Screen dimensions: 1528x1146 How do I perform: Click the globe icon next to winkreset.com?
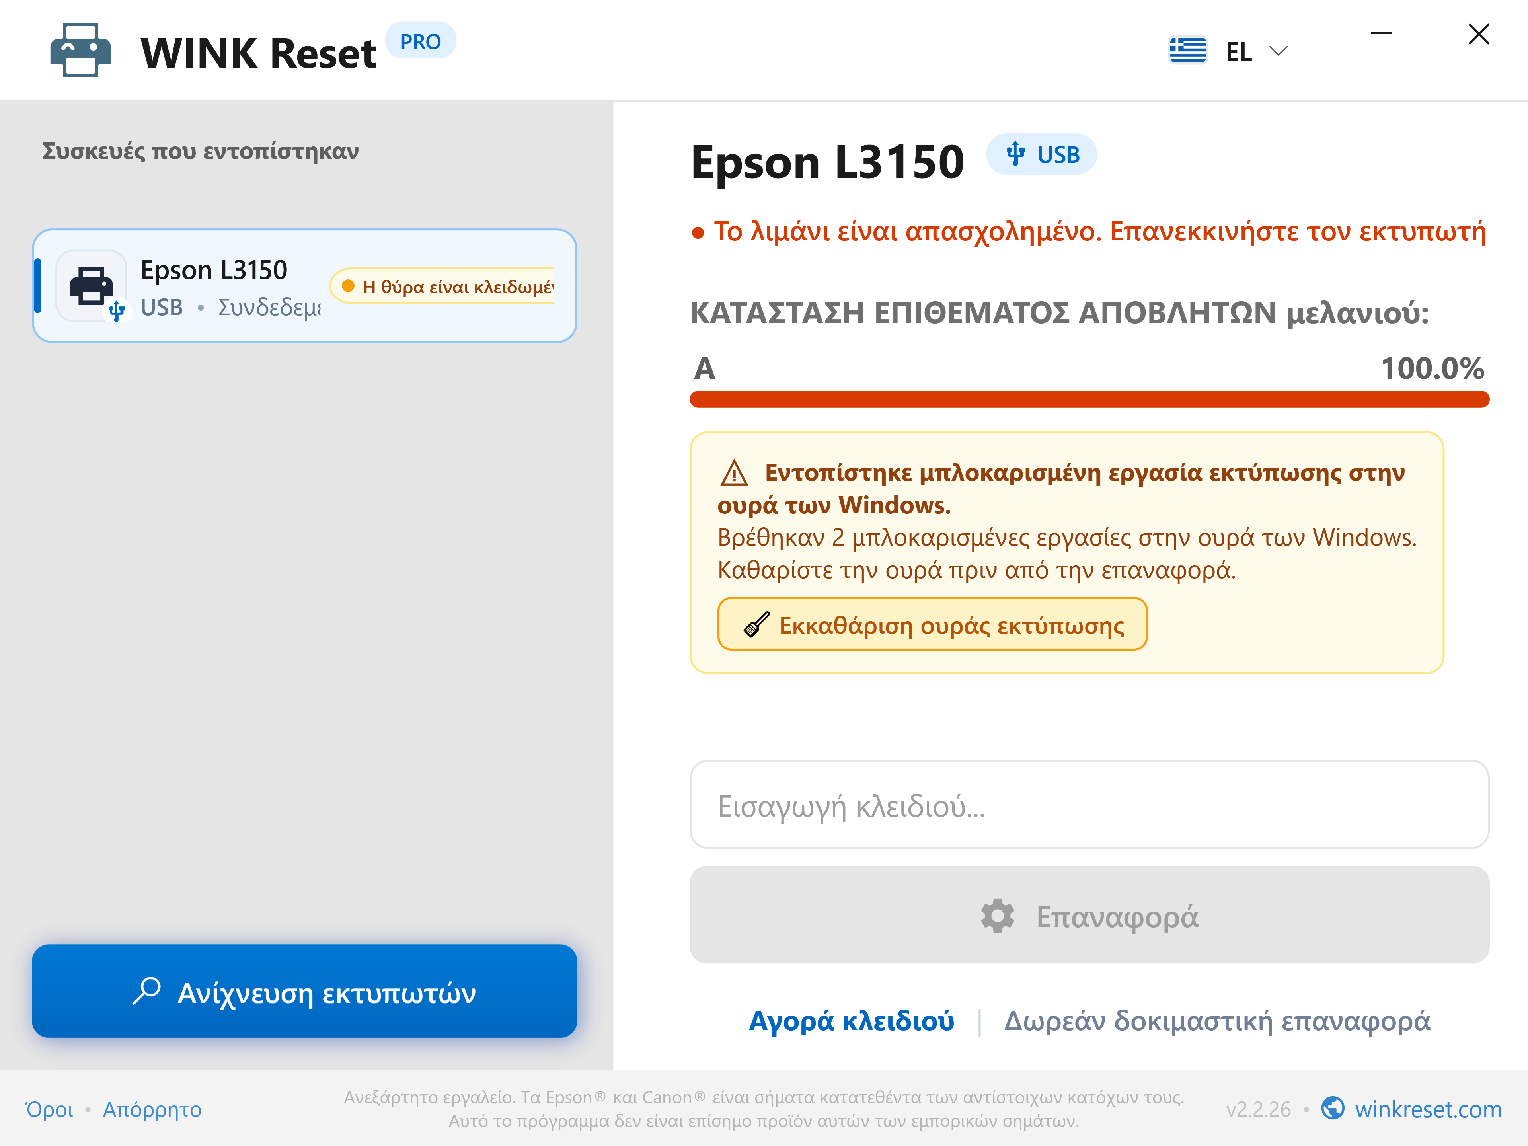point(1333,1108)
